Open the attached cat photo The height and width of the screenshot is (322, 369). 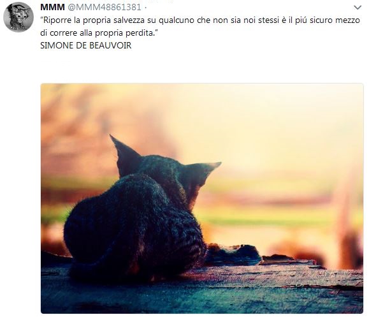(202, 198)
